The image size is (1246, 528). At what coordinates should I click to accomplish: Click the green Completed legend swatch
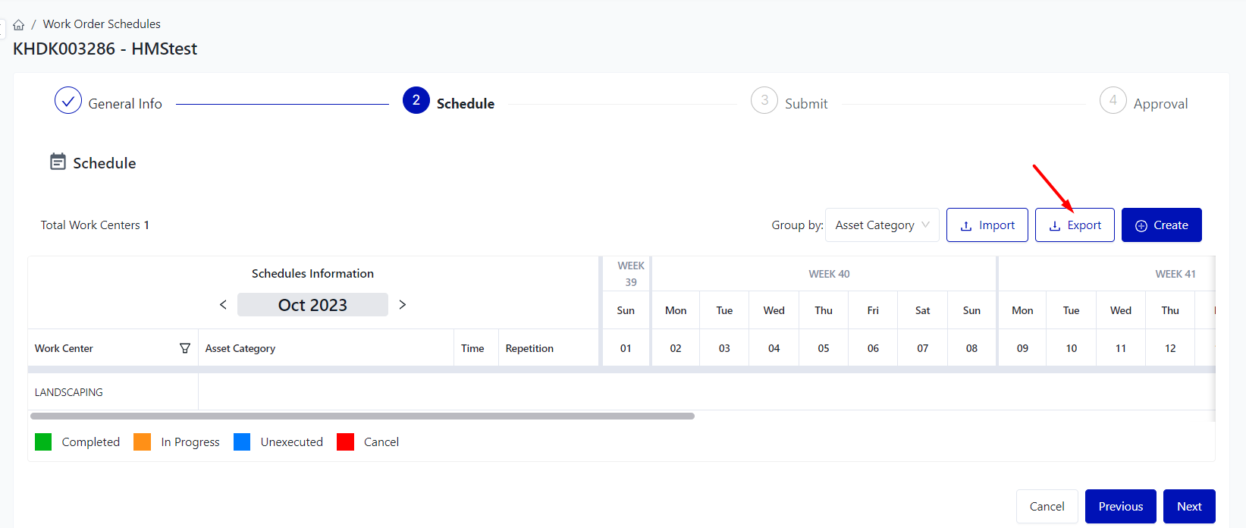click(43, 442)
